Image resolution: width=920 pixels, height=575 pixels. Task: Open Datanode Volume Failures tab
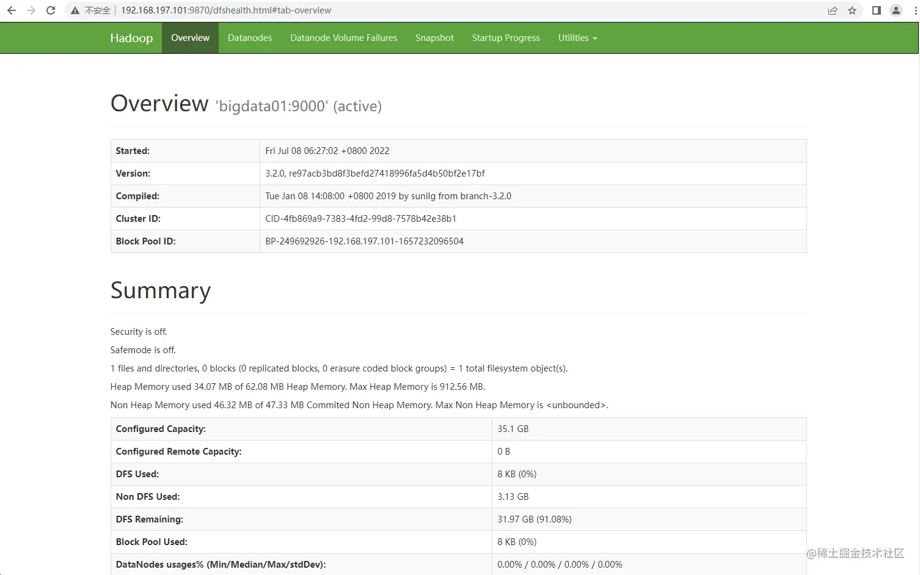pyautogui.click(x=343, y=38)
